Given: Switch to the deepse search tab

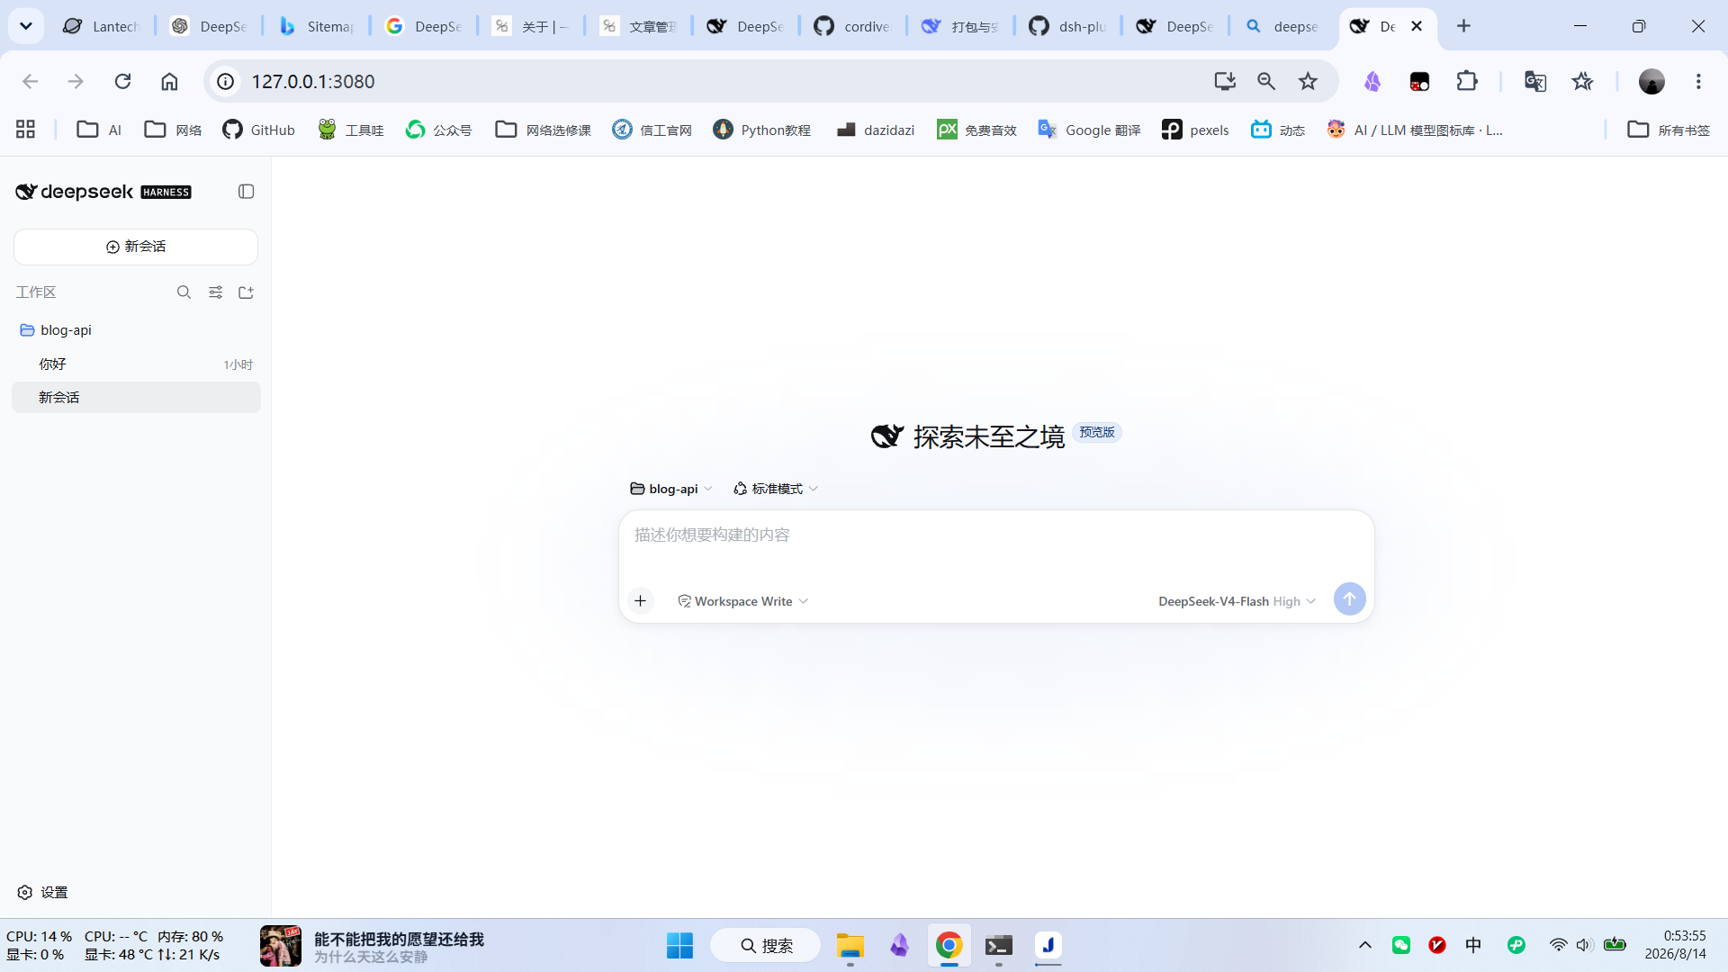Looking at the screenshot, I should point(1282,26).
